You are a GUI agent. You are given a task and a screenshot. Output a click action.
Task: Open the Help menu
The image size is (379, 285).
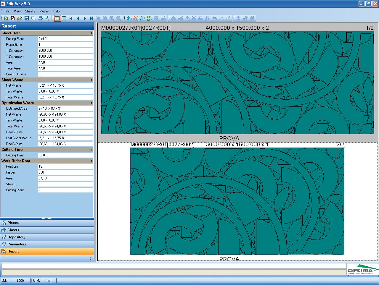(57, 11)
